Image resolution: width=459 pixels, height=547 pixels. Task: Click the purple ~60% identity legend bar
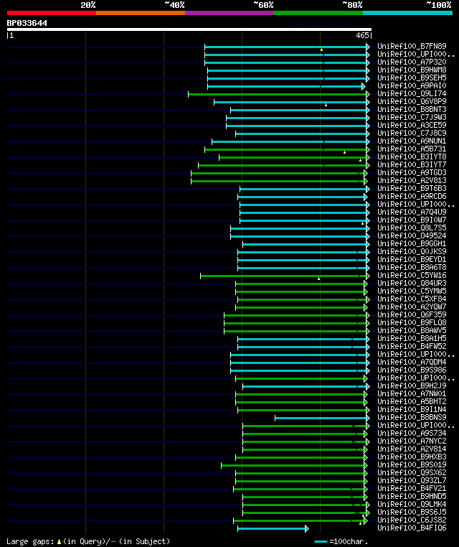point(229,13)
